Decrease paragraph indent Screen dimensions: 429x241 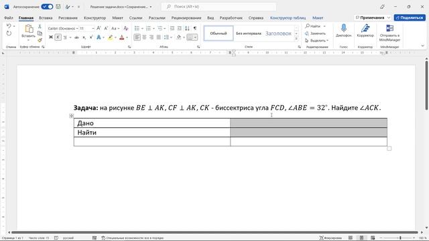click(x=172, y=28)
